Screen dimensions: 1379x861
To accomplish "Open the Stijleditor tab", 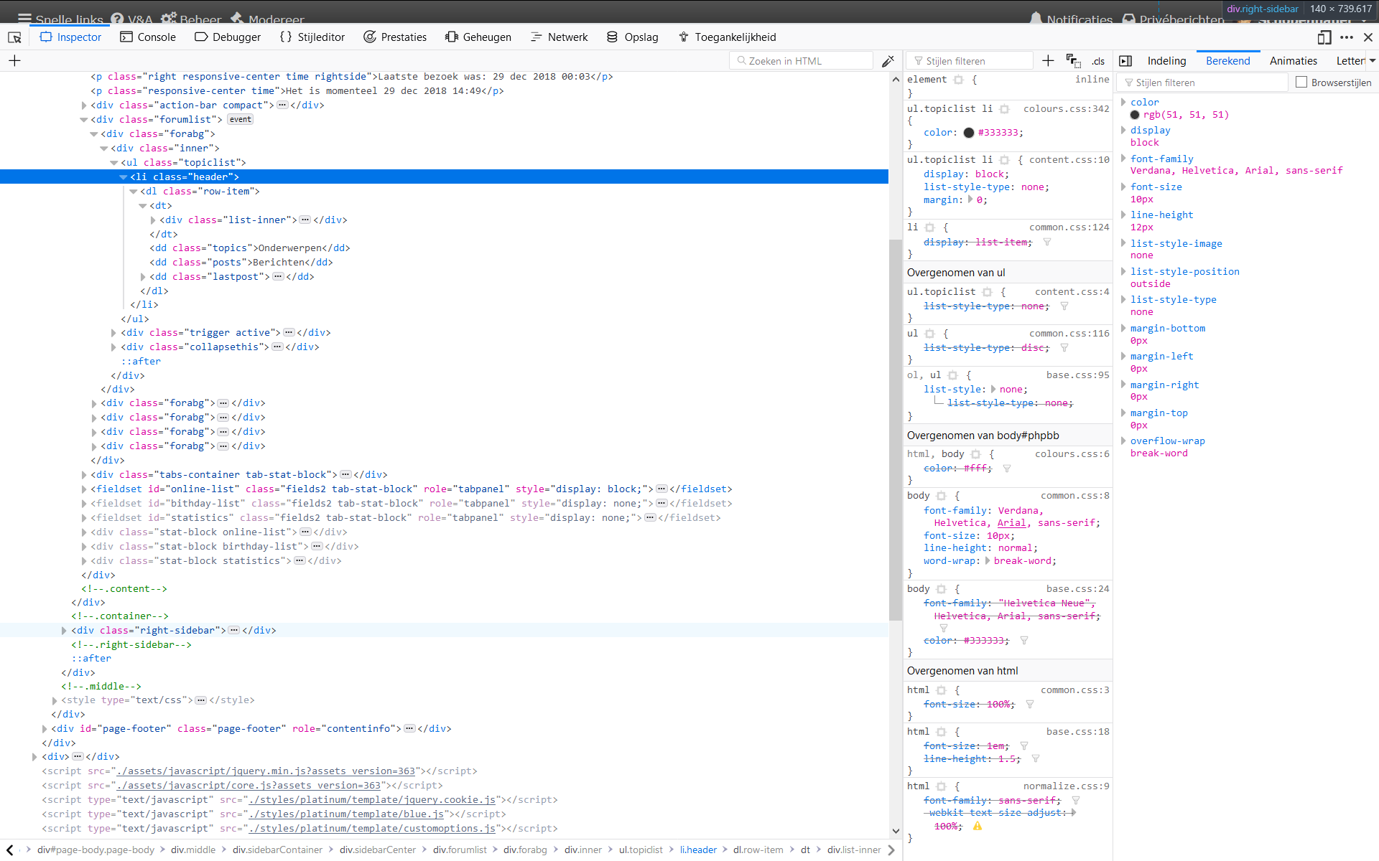I will 312,37.
